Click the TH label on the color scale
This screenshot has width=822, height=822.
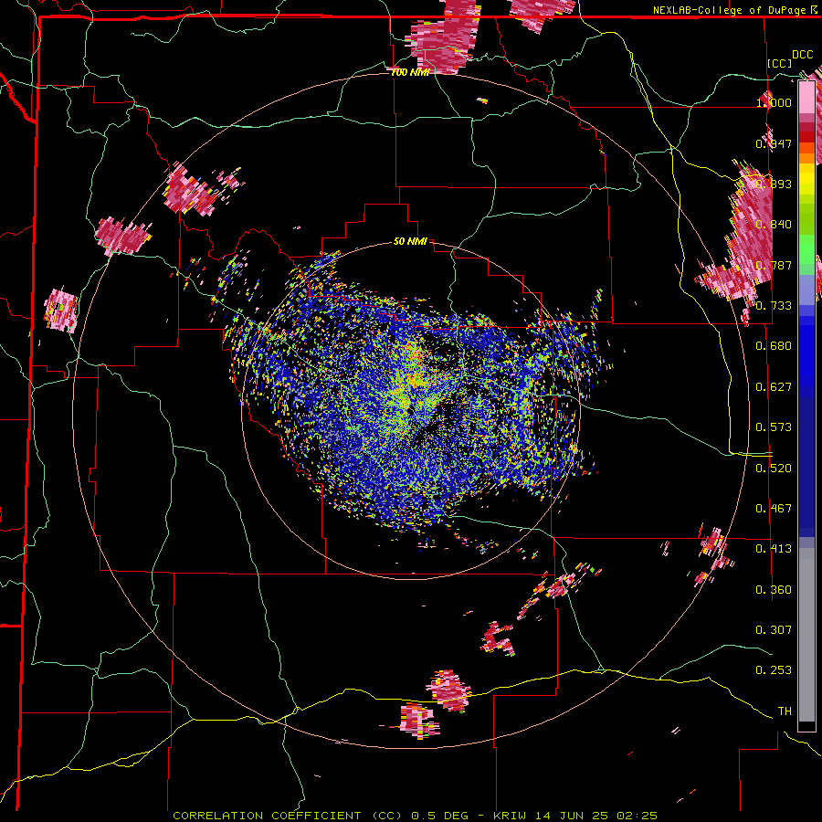point(785,711)
